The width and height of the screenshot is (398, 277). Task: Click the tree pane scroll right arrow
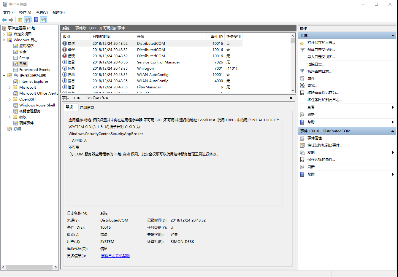pos(56,267)
